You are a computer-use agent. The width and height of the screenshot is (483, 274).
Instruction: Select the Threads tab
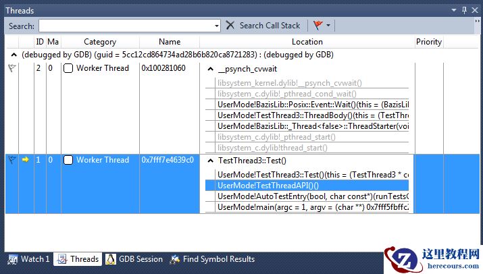pos(78,259)
